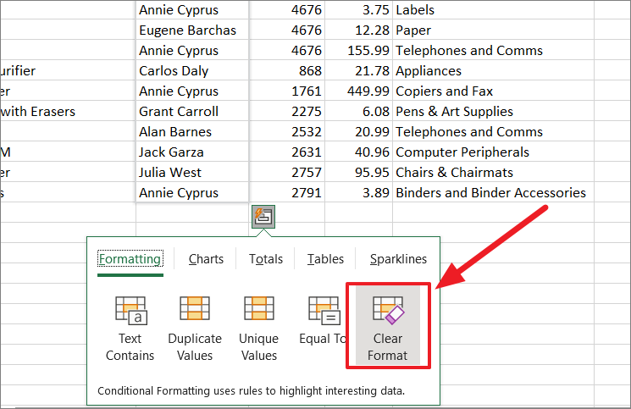Select cell with value 6.08
The image size is (631, 409).
[358, 112]
